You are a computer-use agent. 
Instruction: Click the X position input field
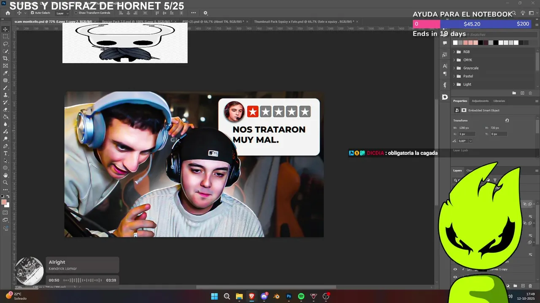point(467,134)
